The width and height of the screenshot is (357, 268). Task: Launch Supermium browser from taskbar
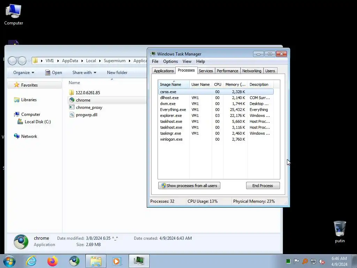click(x=74, y=261)
